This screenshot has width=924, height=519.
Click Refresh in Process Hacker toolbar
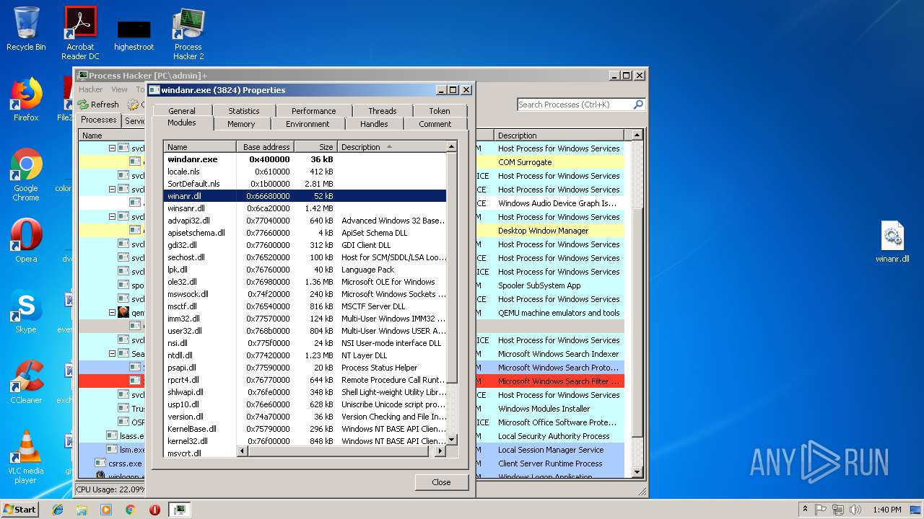tap(98, 105)
